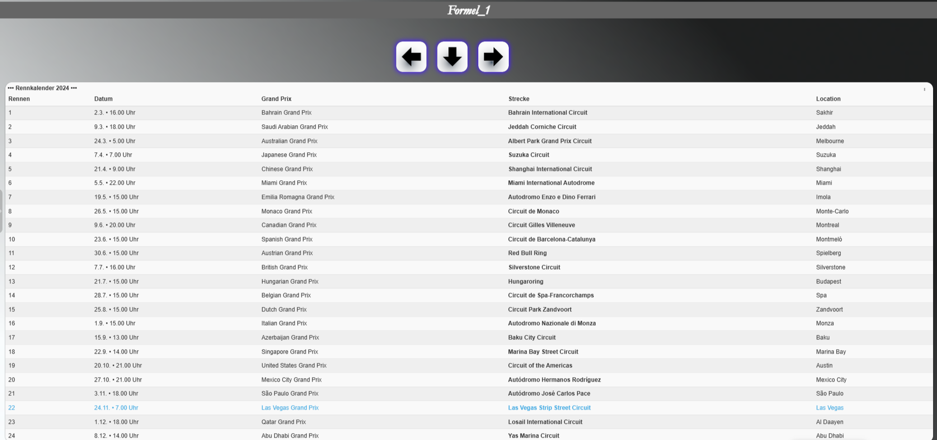
Task: Click the Hungaroring cell
Action: click(526, 281)
